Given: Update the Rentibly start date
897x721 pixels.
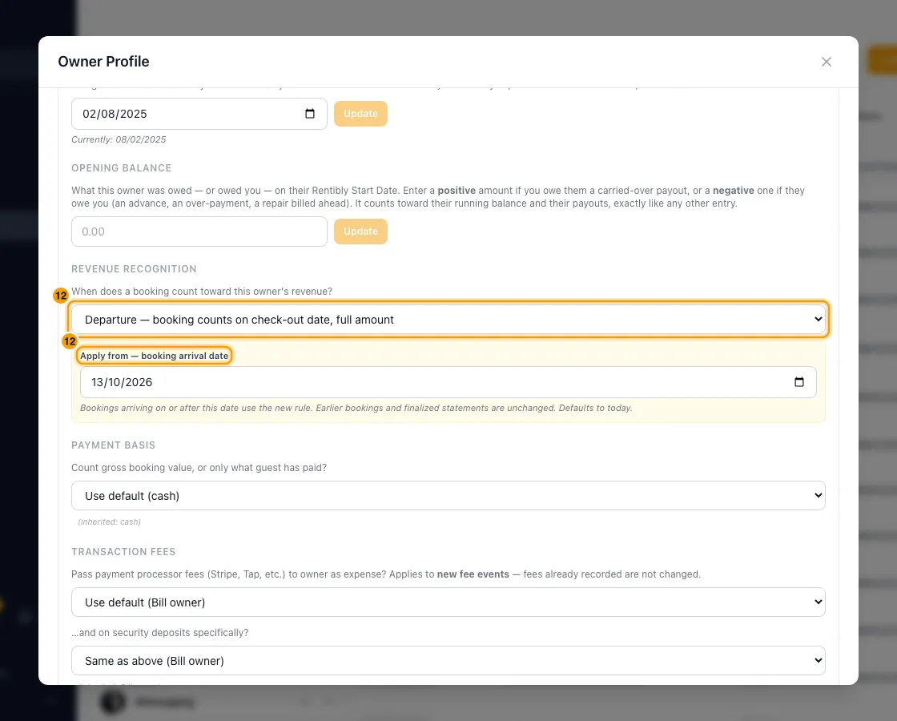Looking at the screenshot, I should [x=360, y=114].
